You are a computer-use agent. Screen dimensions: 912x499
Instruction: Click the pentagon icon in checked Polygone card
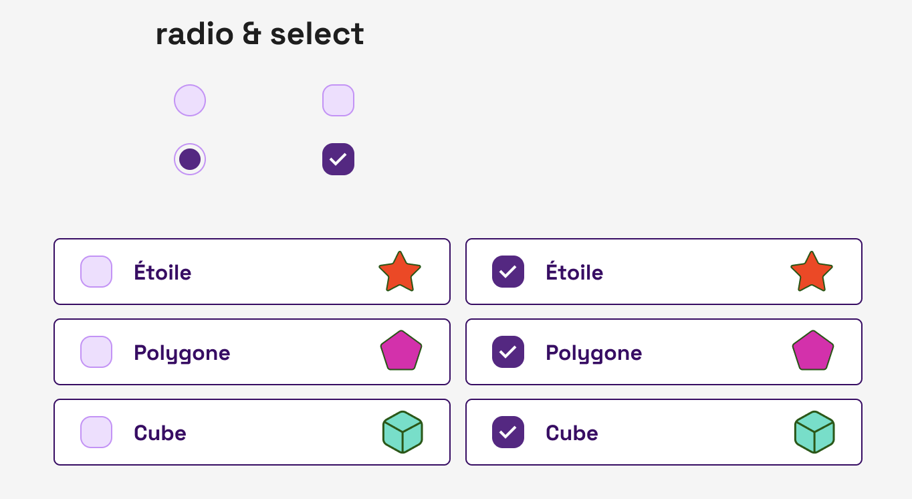[x=813, y=351]
